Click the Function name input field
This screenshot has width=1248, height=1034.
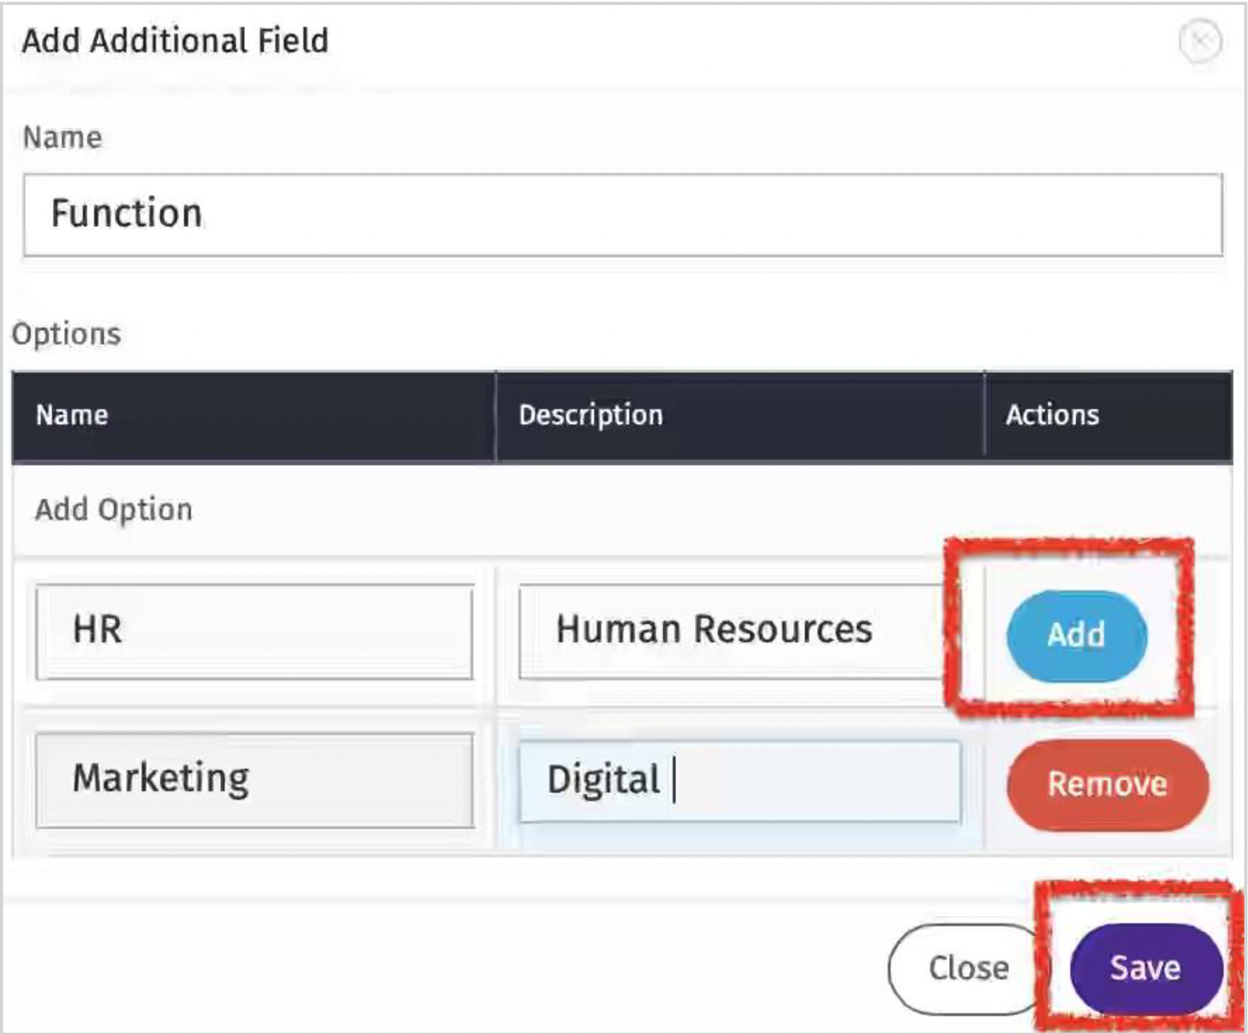pos(622,214)
